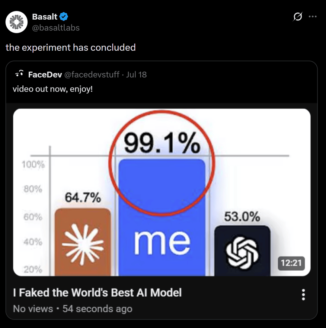Open video title I Faked the World's Best AI Model
The width and height of the screenshot is (326, 328).
(97, 292)
